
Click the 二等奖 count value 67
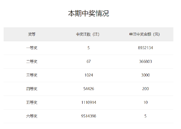pos(89,62)
